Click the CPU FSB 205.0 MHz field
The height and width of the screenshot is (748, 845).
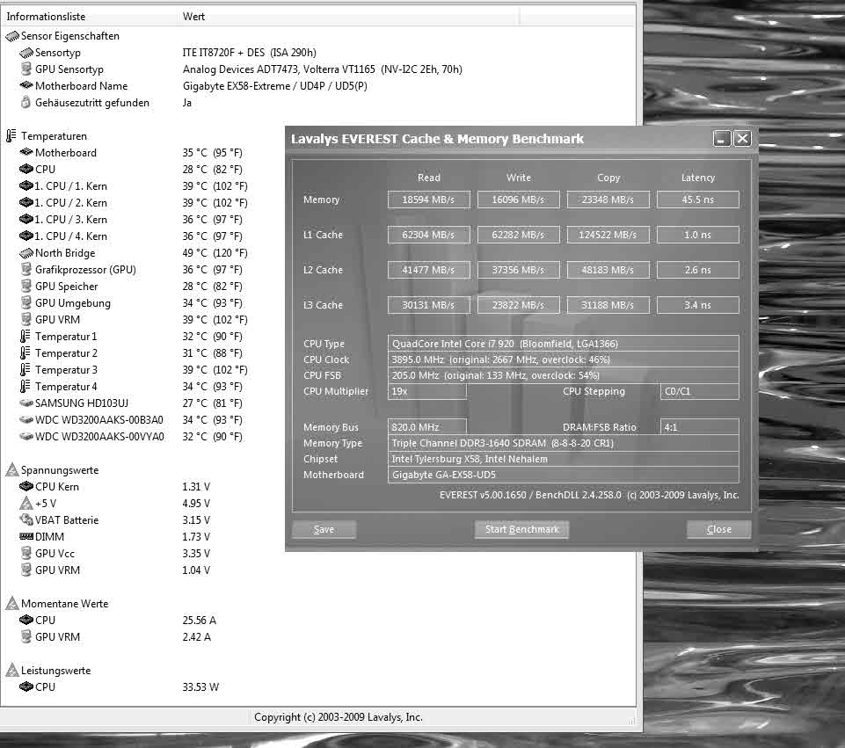pyautogui.click(x=563, y=375)
